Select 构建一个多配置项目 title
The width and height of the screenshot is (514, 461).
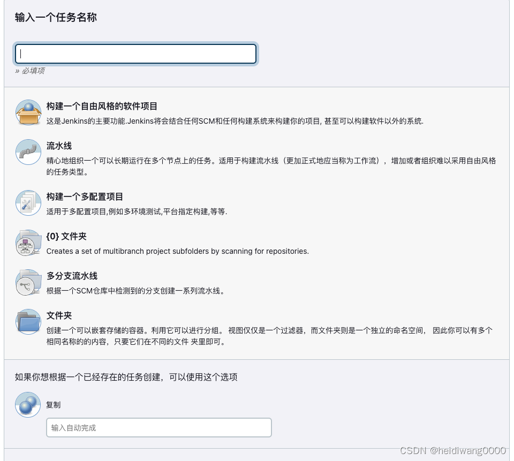[x=85, y=197]
